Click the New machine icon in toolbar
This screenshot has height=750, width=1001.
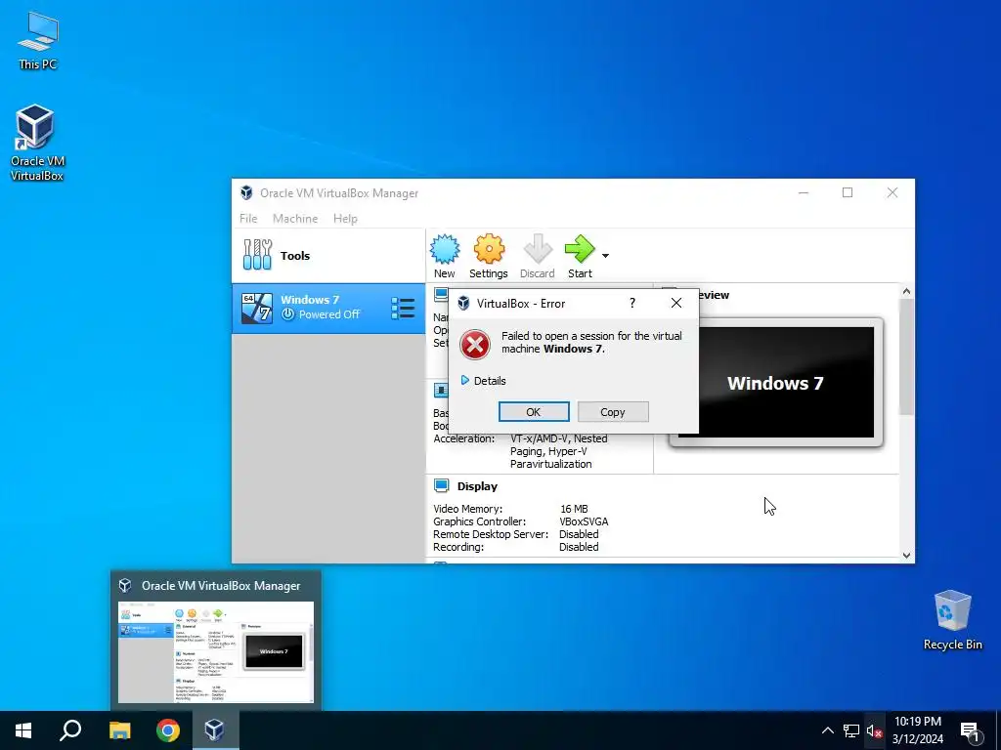point(445,249)
